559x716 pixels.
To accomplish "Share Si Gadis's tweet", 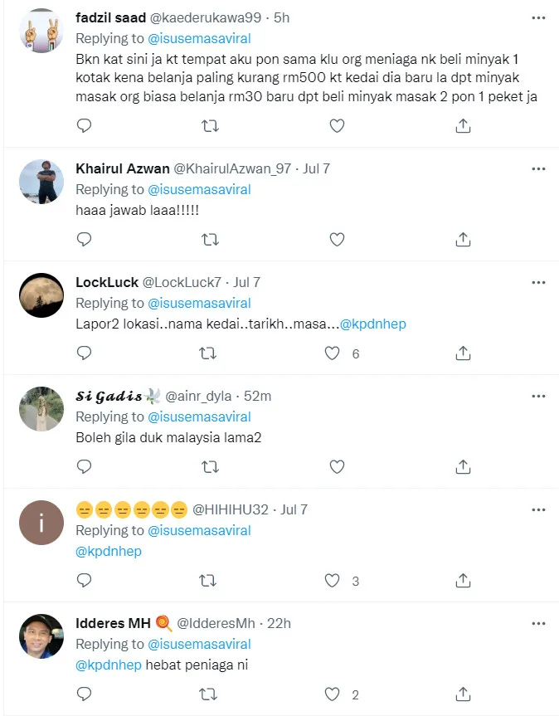I will tap(464, 466).
